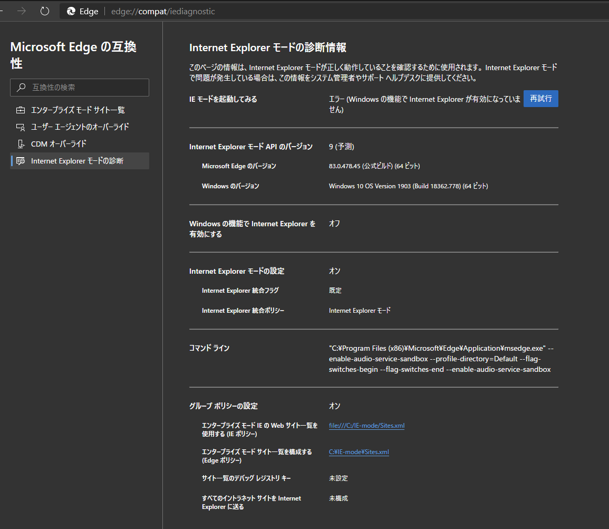Click the Internet Explorer モード policy value
This screenshot has height=529, width=609.
point(360,311)
